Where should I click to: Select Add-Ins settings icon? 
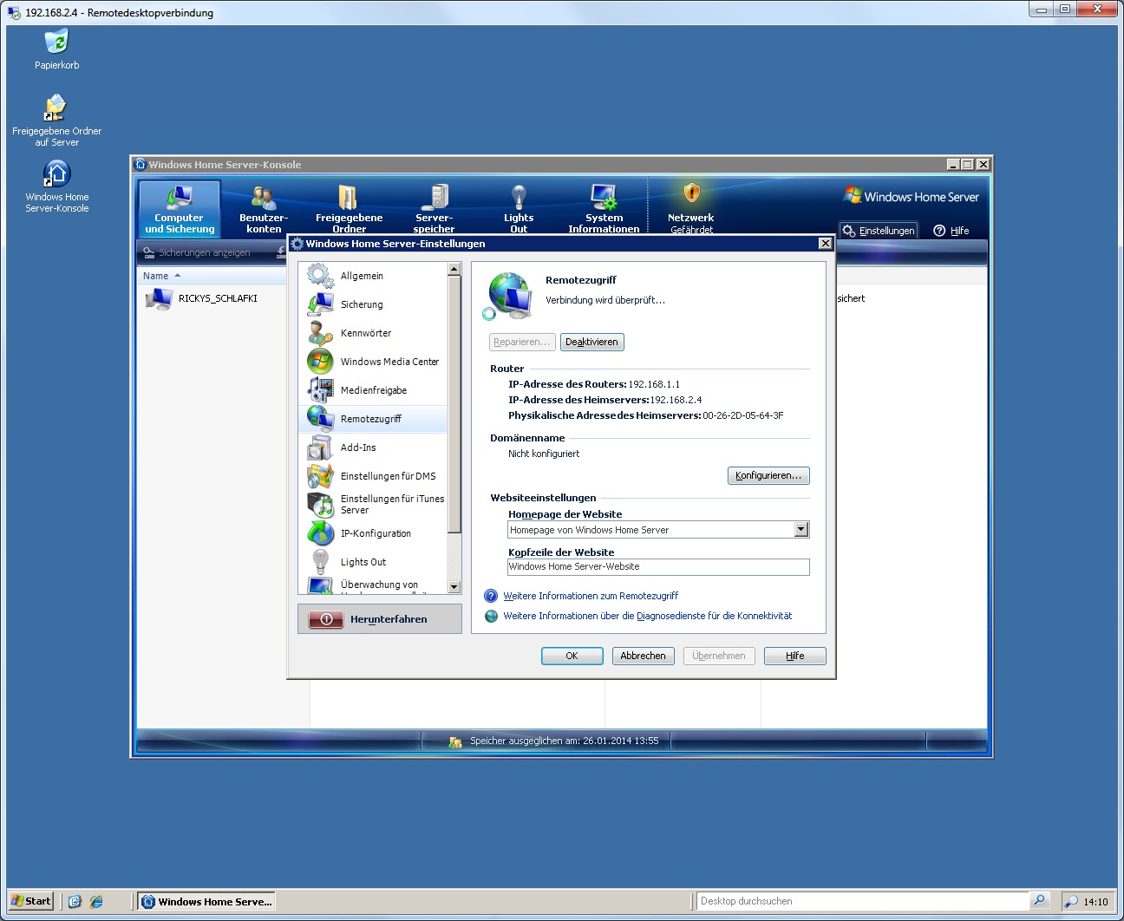coord(320,447)
